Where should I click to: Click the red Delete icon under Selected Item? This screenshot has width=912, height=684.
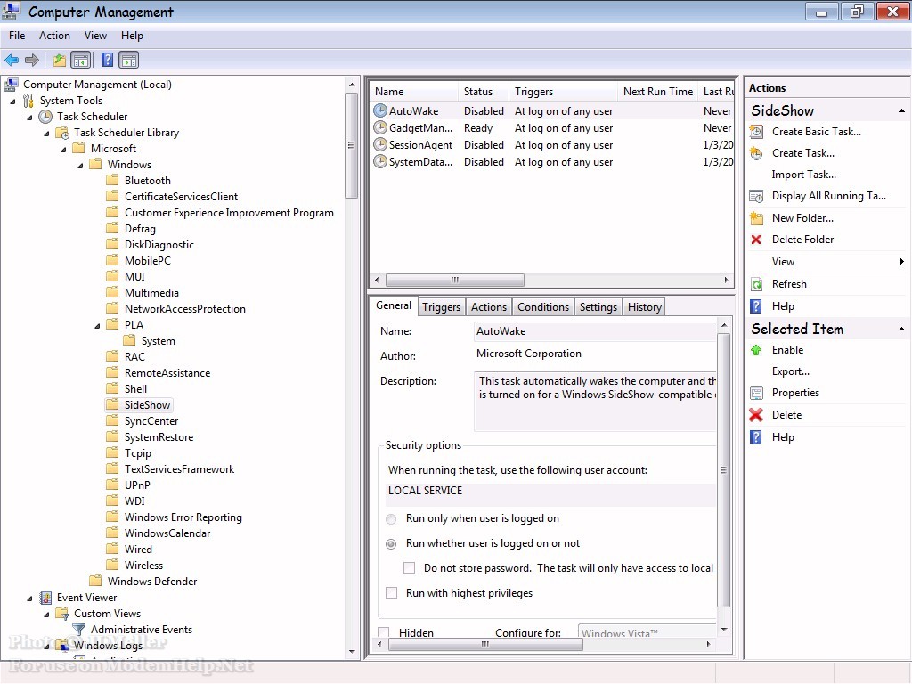pyautogui.click(x=756, y=415)
